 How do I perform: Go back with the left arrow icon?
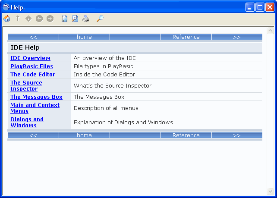coord(39,19)
